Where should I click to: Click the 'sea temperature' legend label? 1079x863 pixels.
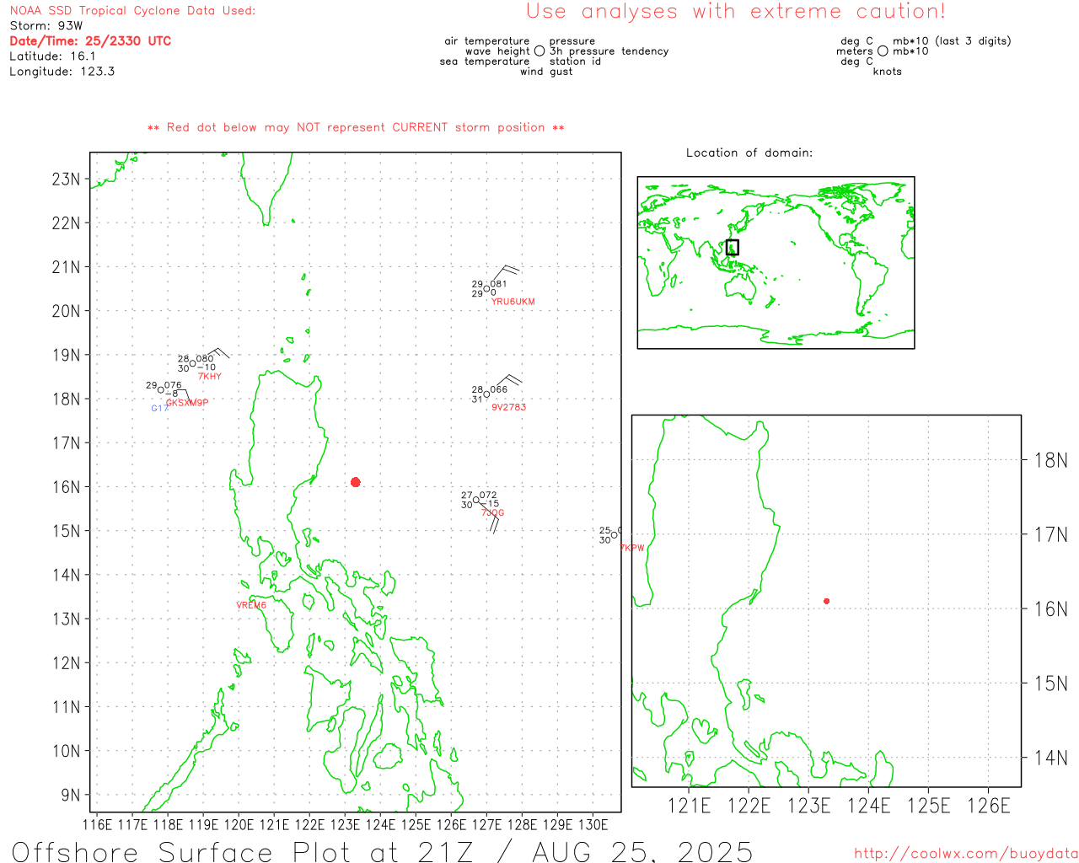tap(485, 62)
